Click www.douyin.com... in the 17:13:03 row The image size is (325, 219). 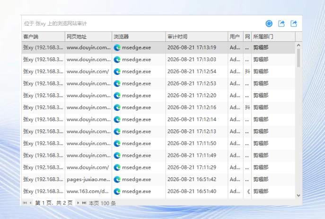coord(88,60)
